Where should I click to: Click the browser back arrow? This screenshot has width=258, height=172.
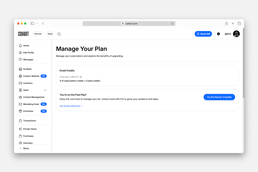43,24
